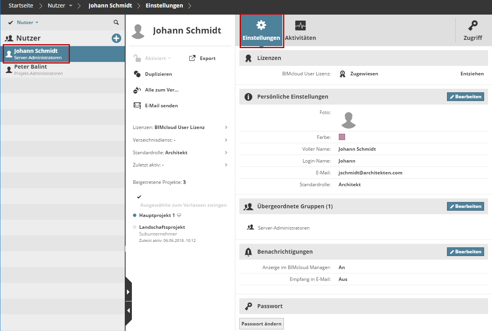Open the Nutzer filter dropdown in sidebar
This screenshot has height=331, width=492.
pyautogui.click(x=27, y=22)
